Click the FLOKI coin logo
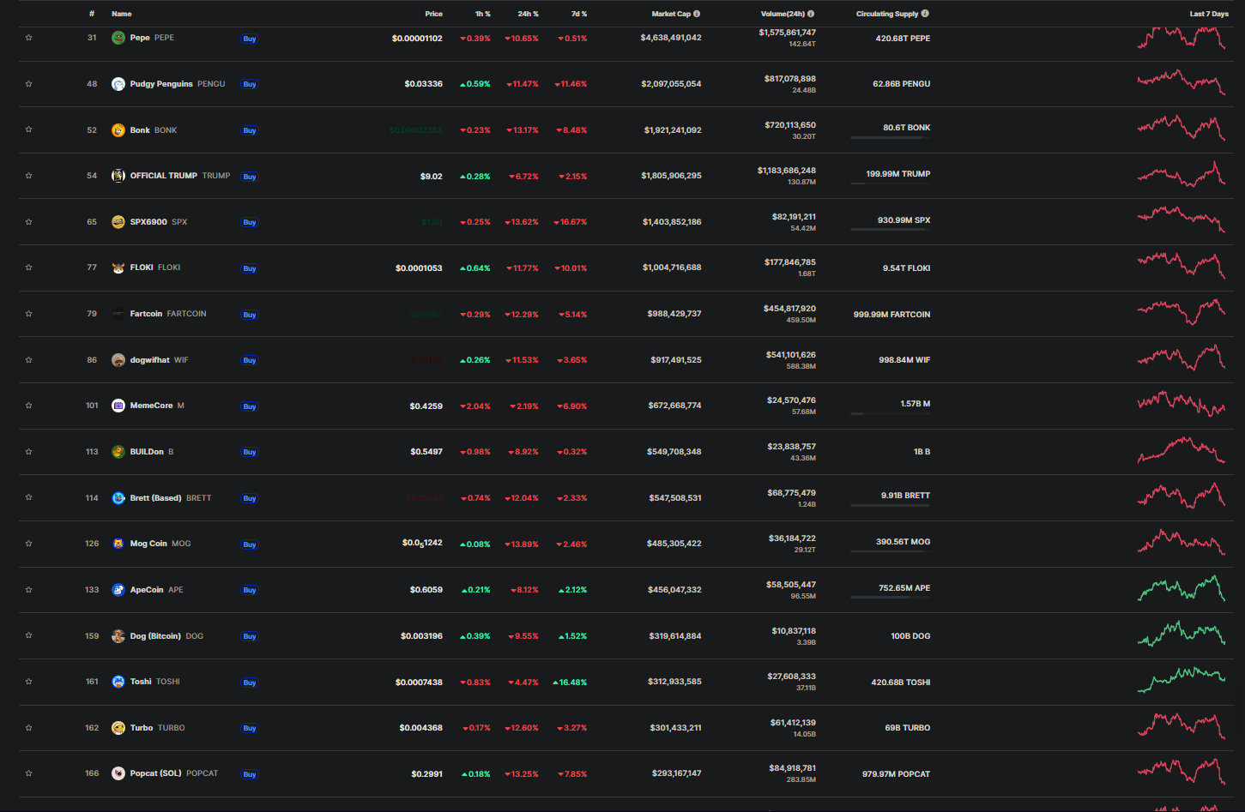Viewport: 1245px width, 812px height. click(118, 268)
